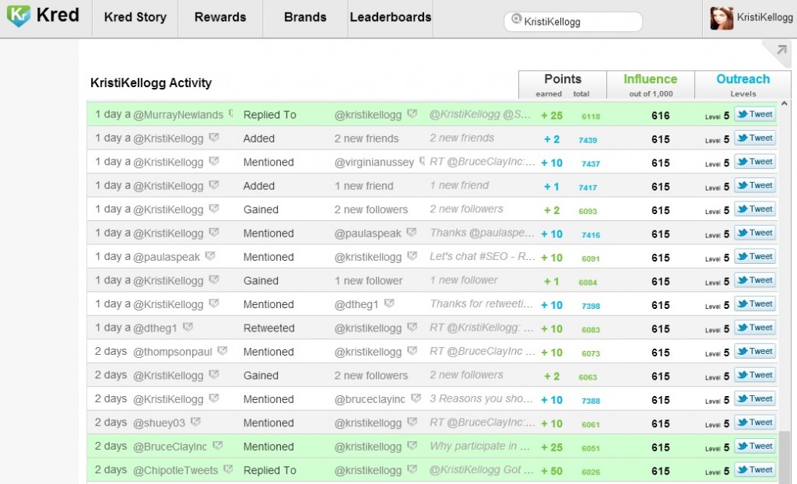Click the activity list scroll up arrow
797x484 pixels.
pos(785,103)
